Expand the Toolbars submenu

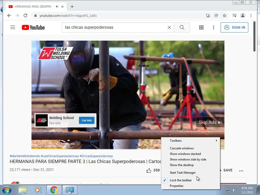point(190,141)
